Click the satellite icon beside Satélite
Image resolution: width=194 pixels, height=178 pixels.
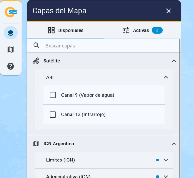tap(36, 61)
